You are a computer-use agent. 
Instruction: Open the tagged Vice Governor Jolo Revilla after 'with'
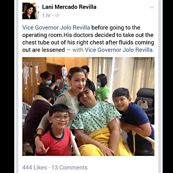click(118, 50)
